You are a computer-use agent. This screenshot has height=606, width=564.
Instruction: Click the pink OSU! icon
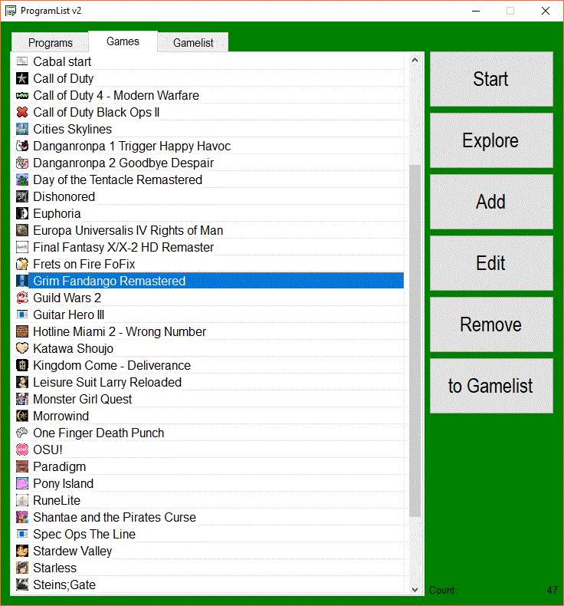(x=22, y=450)
